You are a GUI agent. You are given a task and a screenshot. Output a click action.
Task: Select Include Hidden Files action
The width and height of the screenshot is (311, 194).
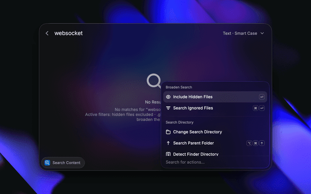tap(215, 97)
